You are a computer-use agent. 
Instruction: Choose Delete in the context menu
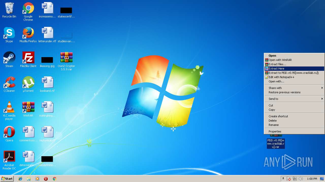point(294,121)
